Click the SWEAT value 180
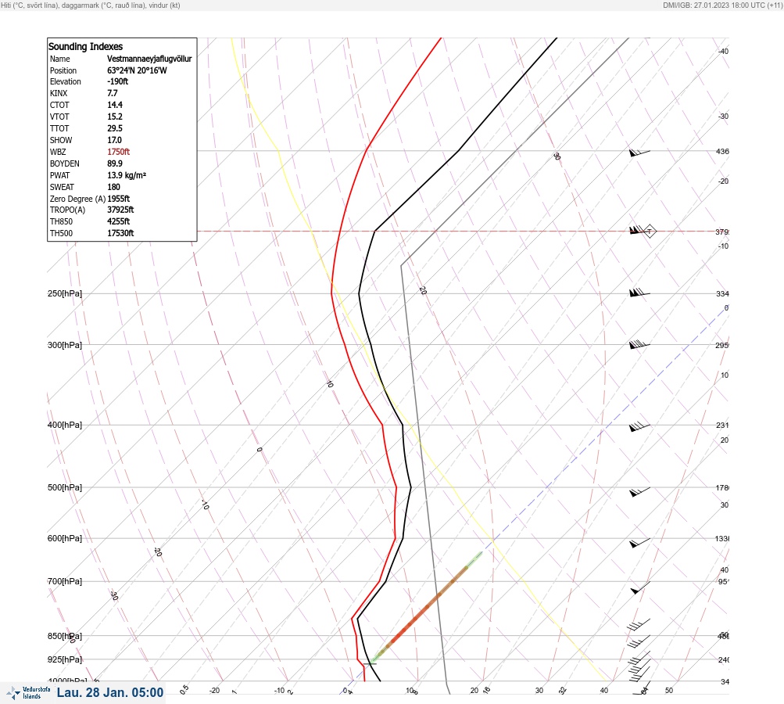 pyautogui.click(x=113, y=187)
